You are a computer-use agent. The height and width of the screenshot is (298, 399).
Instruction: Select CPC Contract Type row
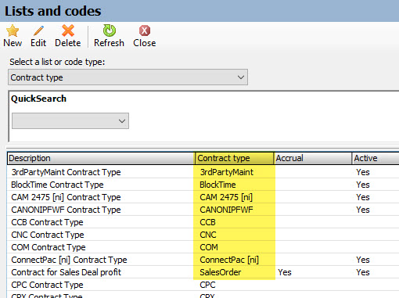(x=203, y=285)
